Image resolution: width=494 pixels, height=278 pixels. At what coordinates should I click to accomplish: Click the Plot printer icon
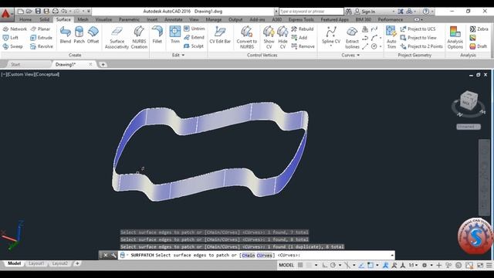[55, 11]
